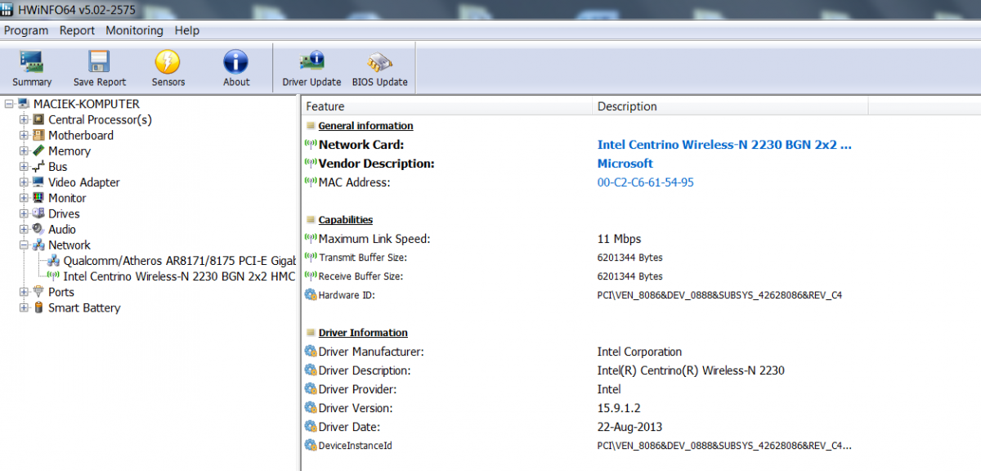981x471 pixels.
Task: Open the Help menu
Action: 186,30
